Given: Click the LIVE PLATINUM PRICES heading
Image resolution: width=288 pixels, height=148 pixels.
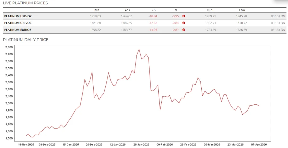Looking at the screenshot, I should (25, 3).
